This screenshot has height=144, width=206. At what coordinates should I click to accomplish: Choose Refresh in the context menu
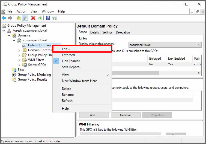click(x=82, y=101)
